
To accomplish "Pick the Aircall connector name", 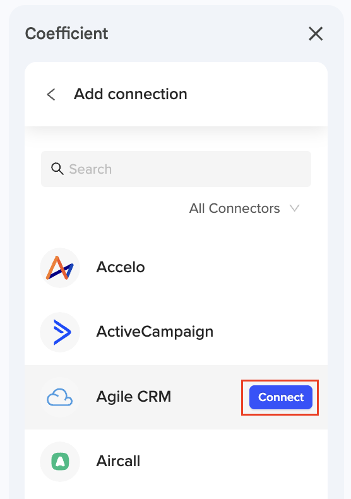I will 118,461.
